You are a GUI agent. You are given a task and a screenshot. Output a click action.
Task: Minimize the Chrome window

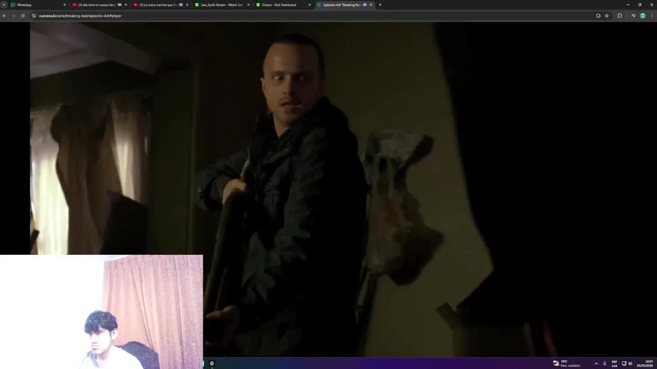628,5
